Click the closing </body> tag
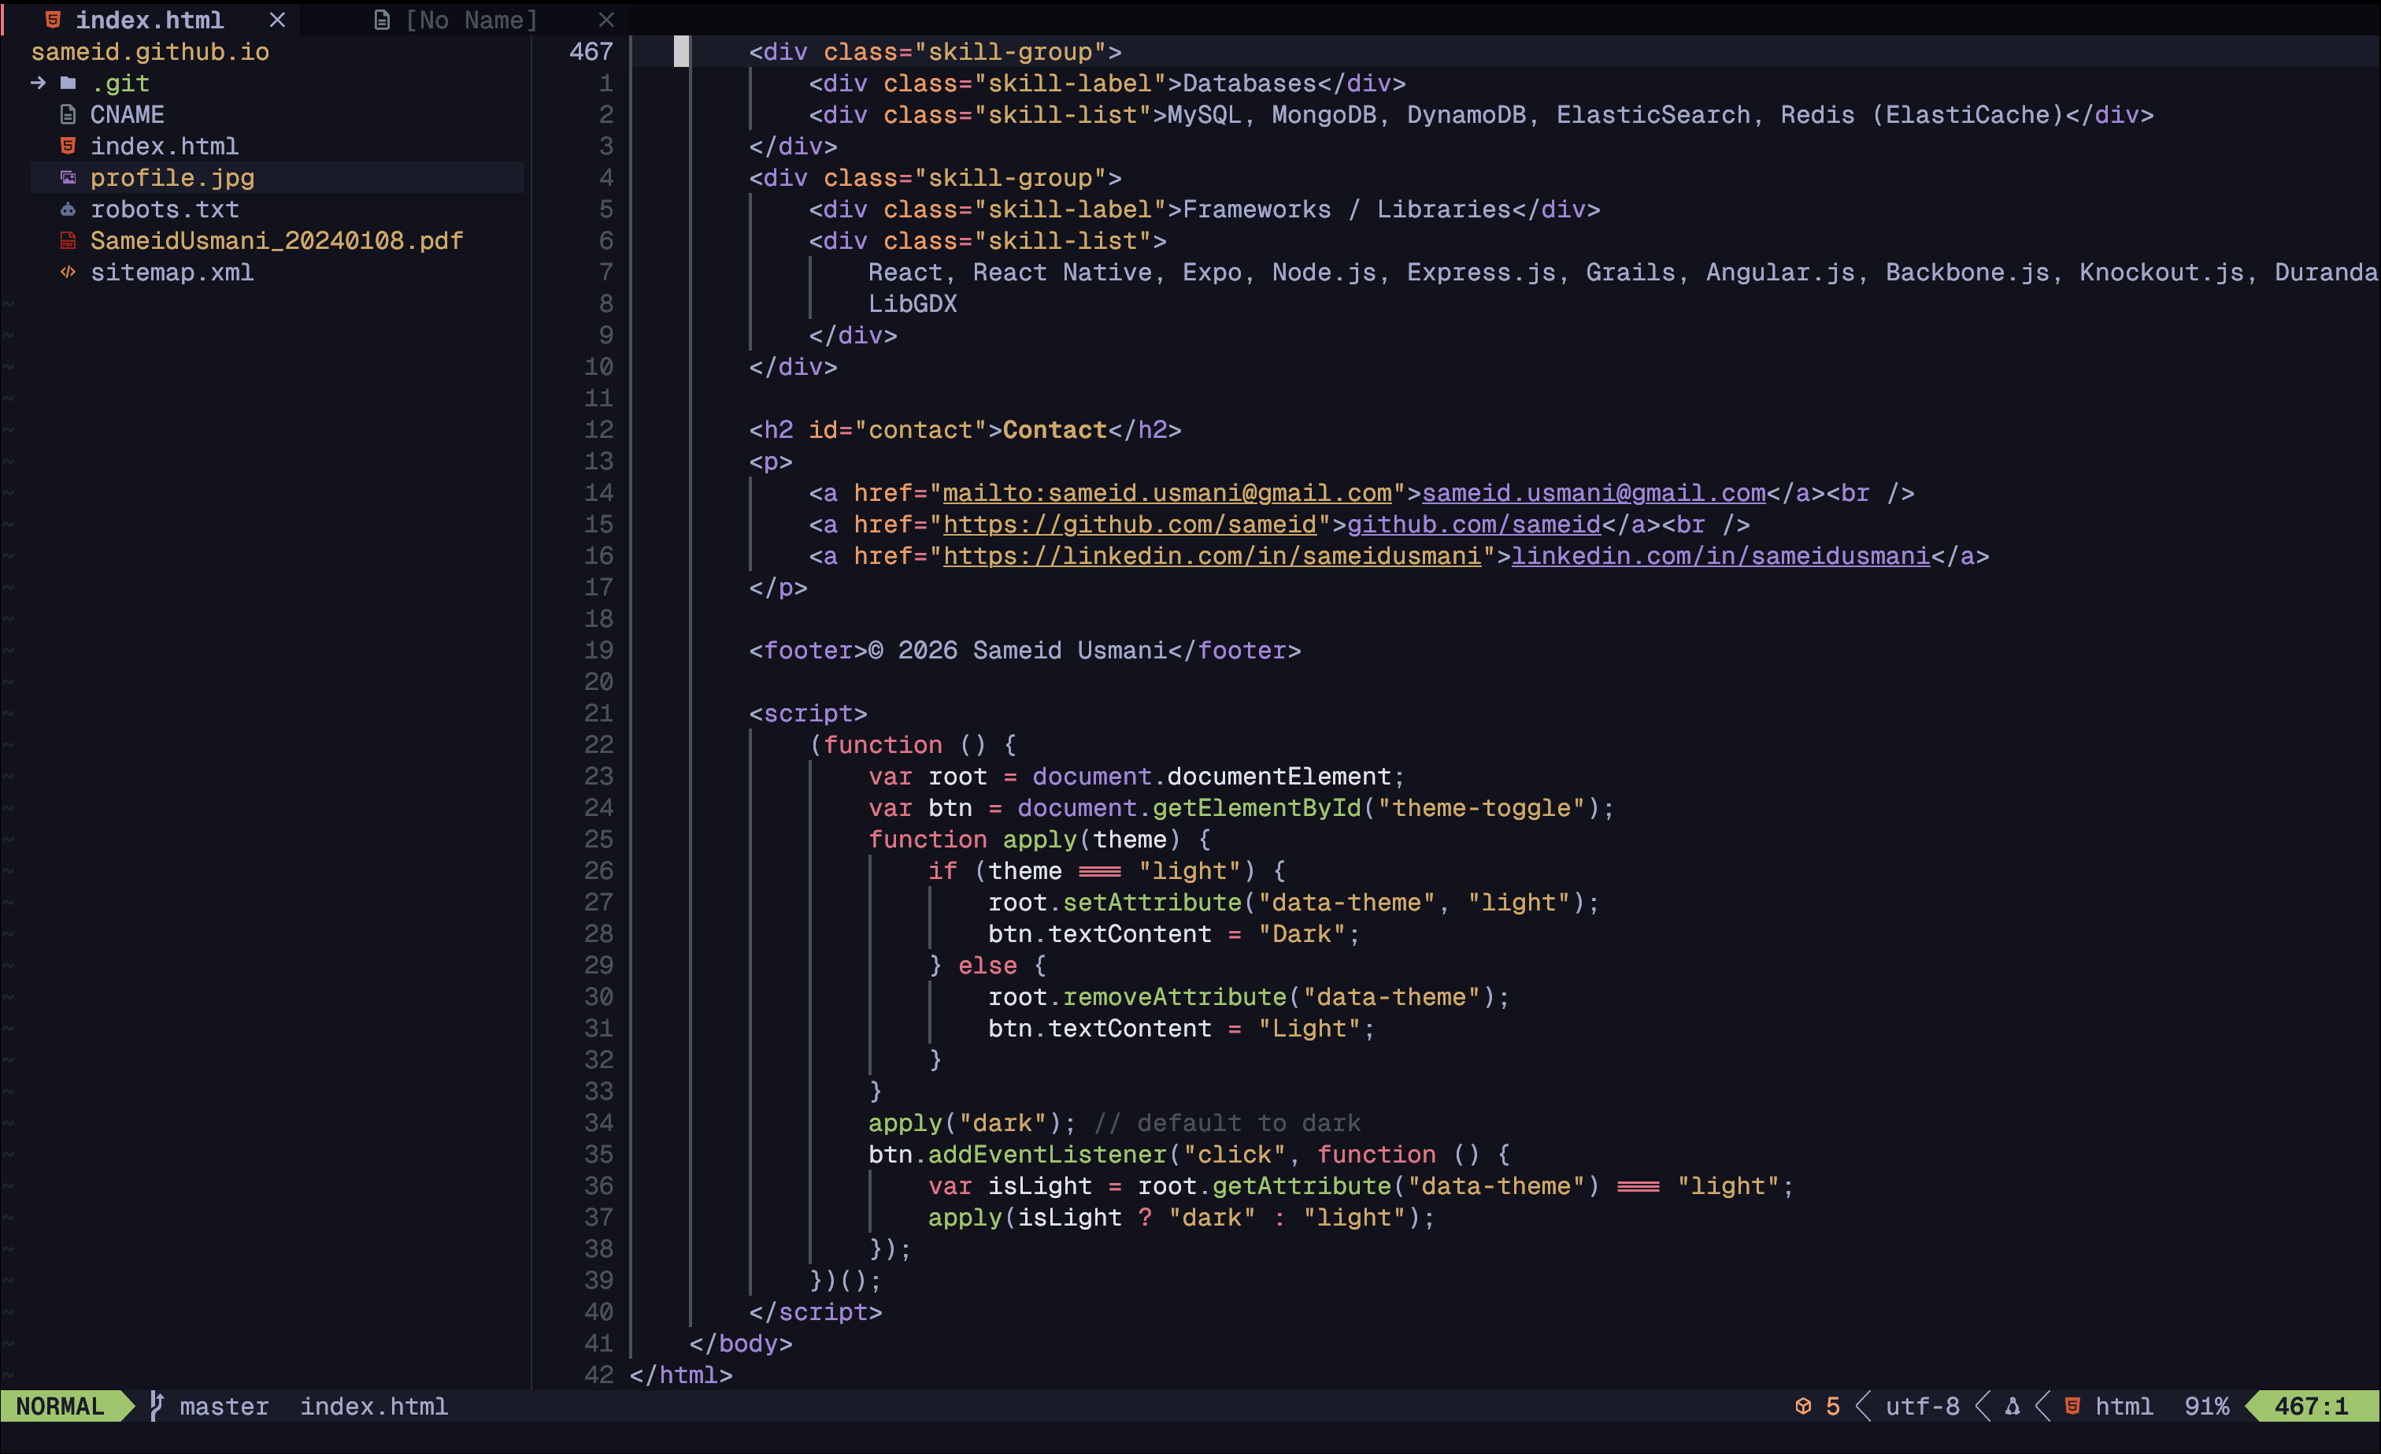The width and height of the screenshot is (2381, 1454). pos(740,1343)
